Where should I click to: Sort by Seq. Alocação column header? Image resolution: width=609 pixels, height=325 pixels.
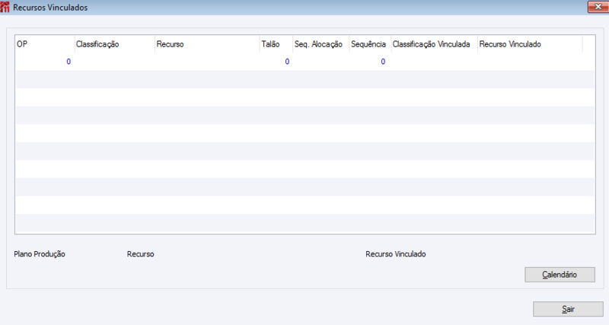click(x=320, y=44)
